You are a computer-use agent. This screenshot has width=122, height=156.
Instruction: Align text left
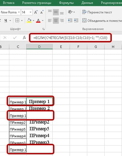50,21
